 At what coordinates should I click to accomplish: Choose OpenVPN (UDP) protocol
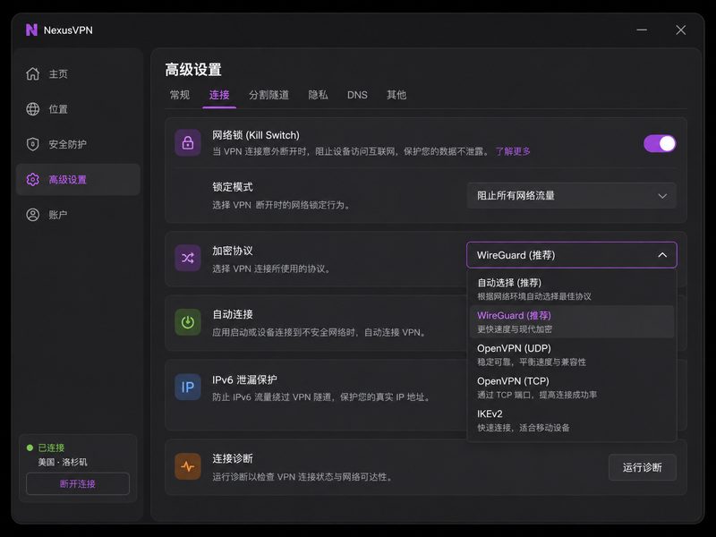[x=571, y=354]
